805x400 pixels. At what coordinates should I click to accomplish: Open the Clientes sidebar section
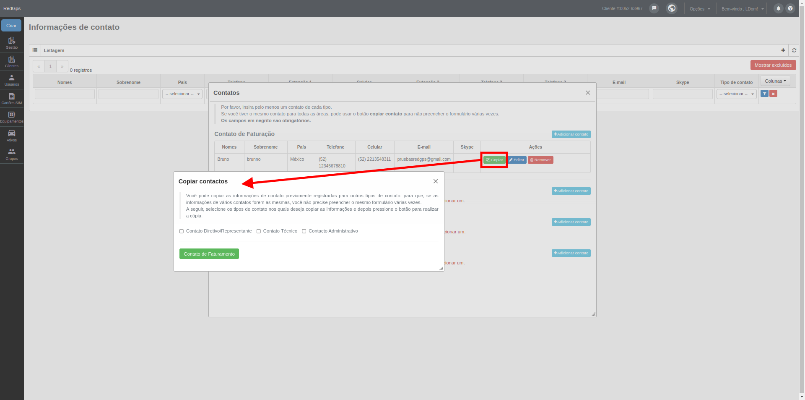coord(12,62)
